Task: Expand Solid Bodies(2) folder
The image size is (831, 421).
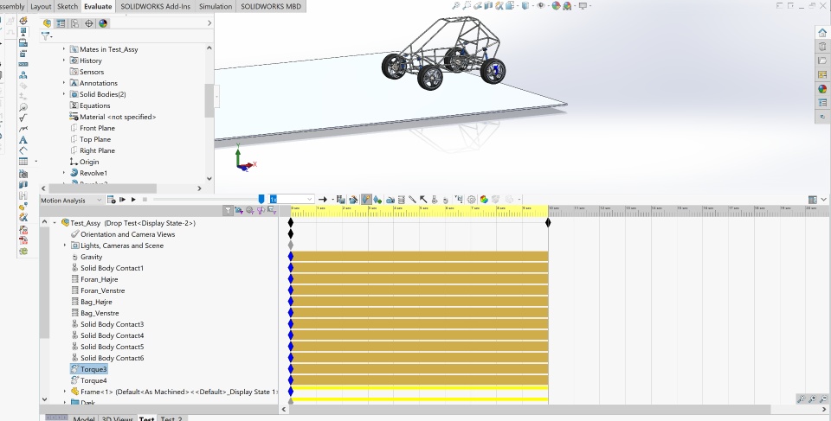Action: 64,93
